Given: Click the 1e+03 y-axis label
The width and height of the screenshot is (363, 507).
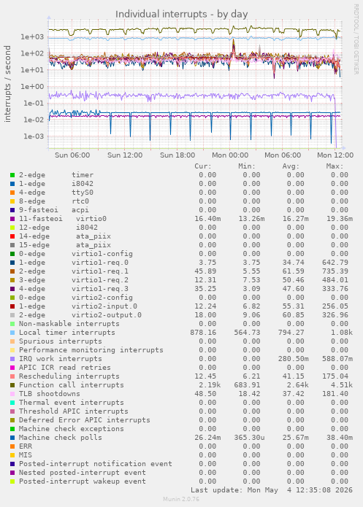Looking at the screenshot, I should click(32, 37).
